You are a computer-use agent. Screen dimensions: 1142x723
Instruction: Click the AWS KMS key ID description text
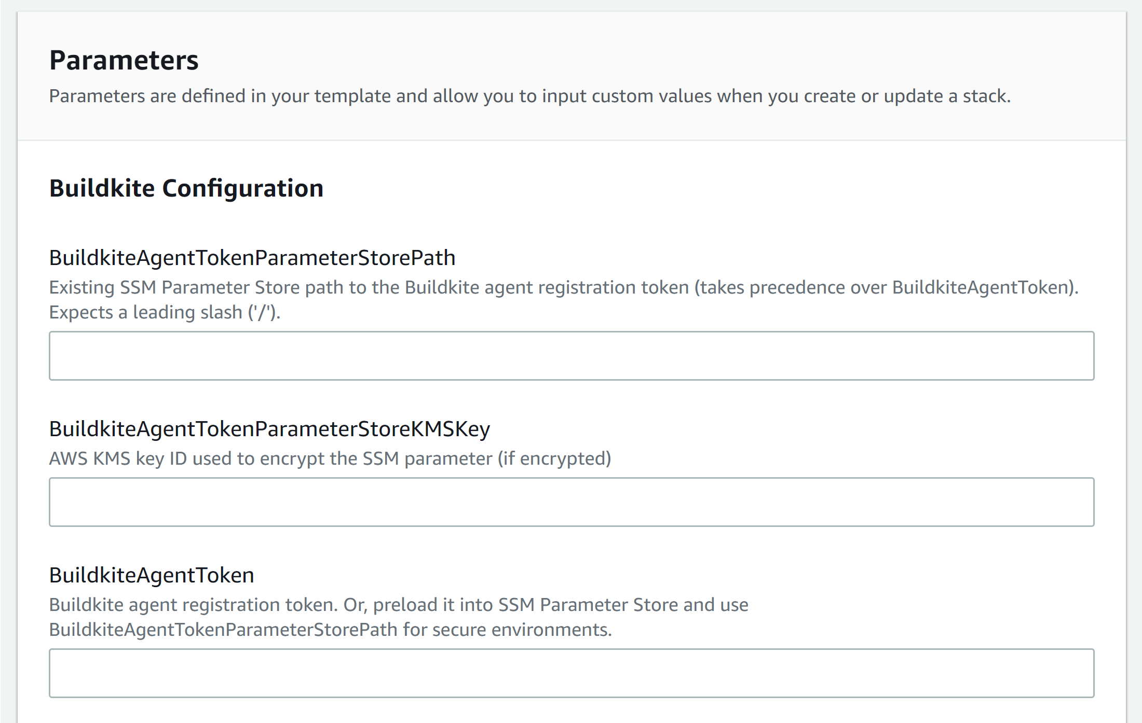330,458
